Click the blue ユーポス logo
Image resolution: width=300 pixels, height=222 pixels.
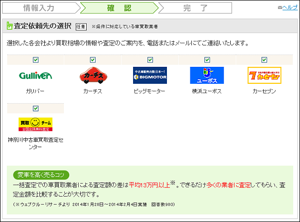[x=207, y=75]
